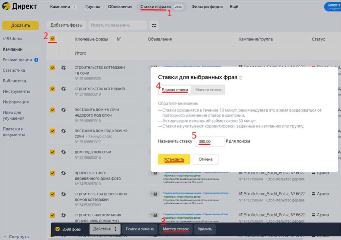
Task: Open gear settings for phrase № 35188683319
Action: coord(63,89)
